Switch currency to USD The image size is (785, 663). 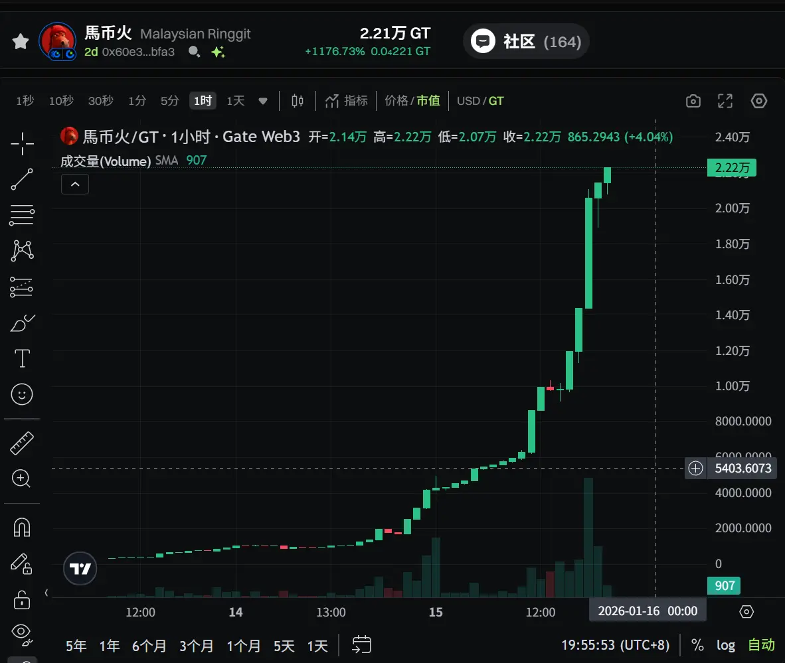[x=468, y=101]
